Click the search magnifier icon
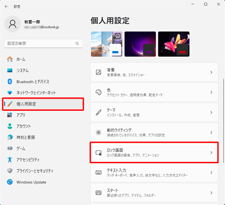Screen dimensions: 225x205 [x=77, y=44]
